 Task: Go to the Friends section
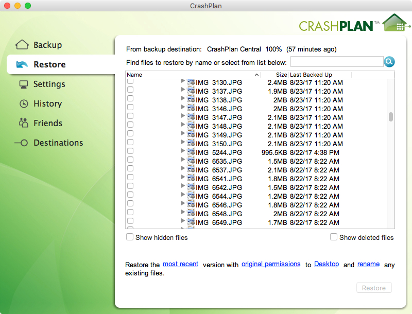48,123
